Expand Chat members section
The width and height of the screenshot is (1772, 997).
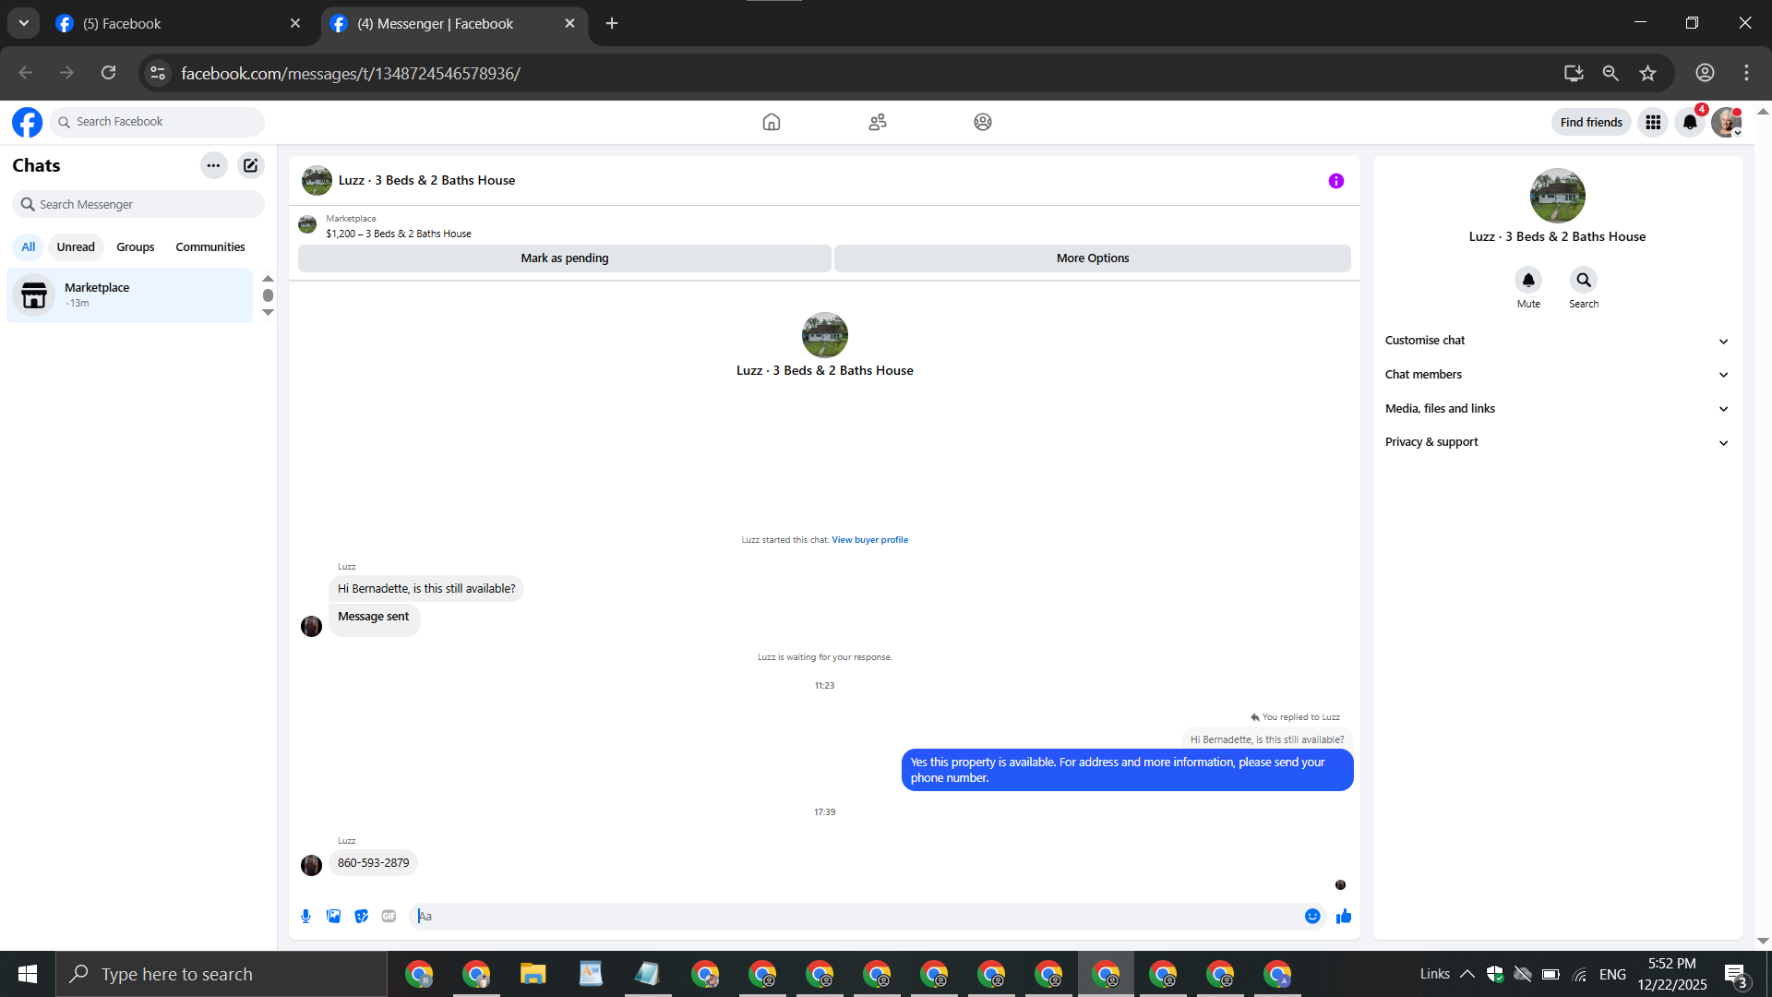pos(1556,374)
